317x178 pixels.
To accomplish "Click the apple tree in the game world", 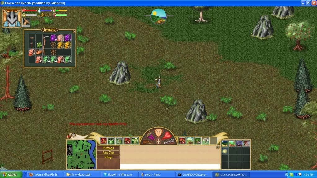I will tap(298, 35).
